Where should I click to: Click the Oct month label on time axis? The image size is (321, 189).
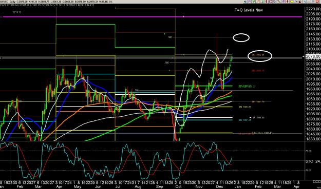pyautogui.click(x=178, y=186)
